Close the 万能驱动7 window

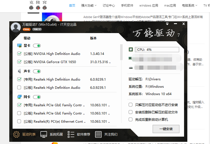pos(184,24)
